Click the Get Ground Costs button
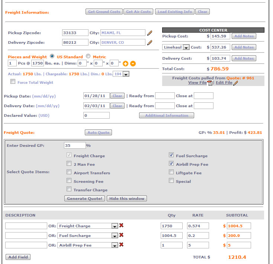This screenshot has height=264, width=273. pos(104,12)
